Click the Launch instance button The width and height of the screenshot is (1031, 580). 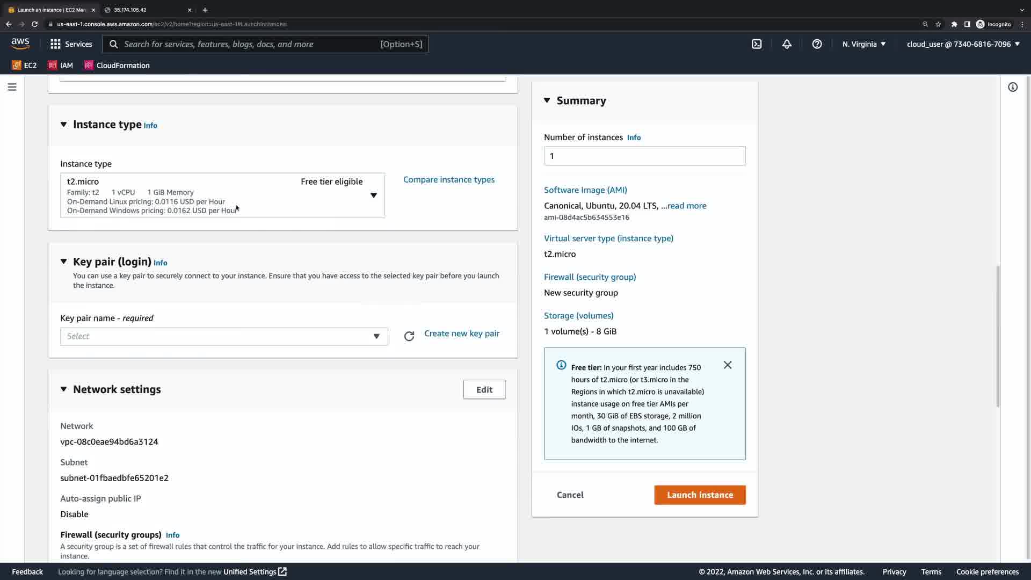pos(700,495)
